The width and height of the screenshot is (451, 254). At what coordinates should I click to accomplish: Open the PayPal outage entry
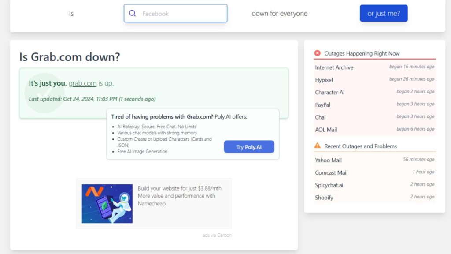[x=323, y=105]
